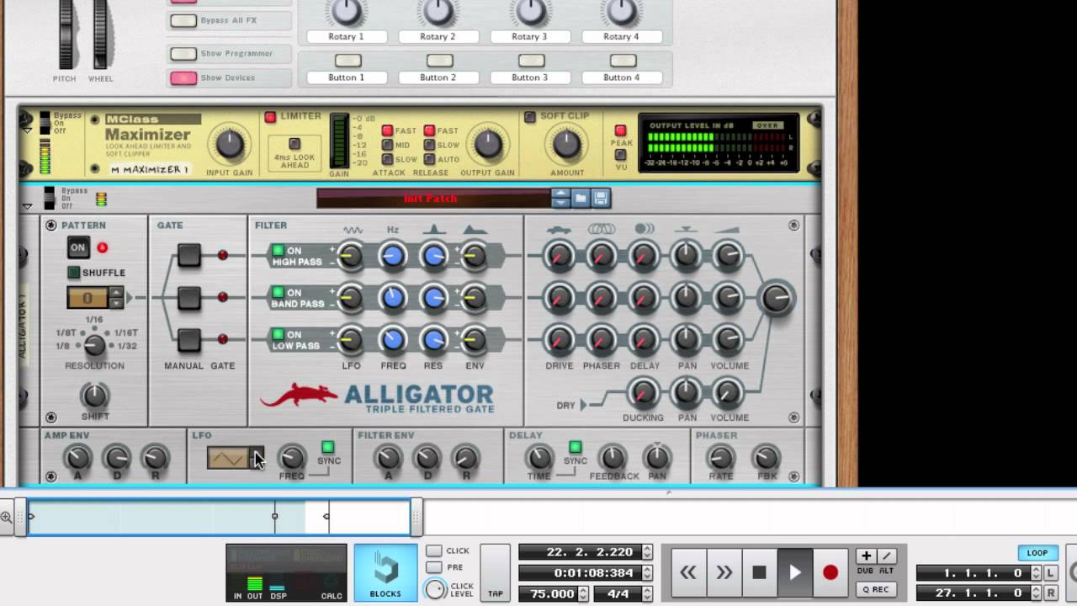Screen dimensions: 1077x606
Task: Click the Combinator Button 4
Action: coord(623,61)
